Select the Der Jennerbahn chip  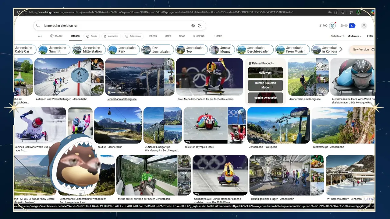tap(158, 50)
